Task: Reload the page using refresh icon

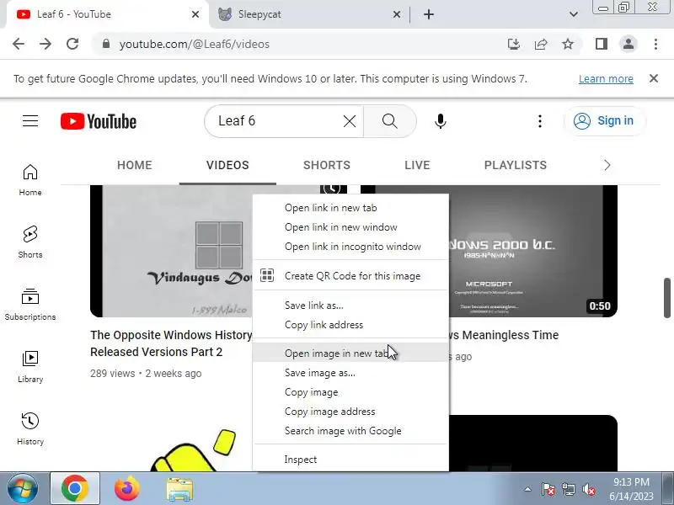Action: (72, 44)
